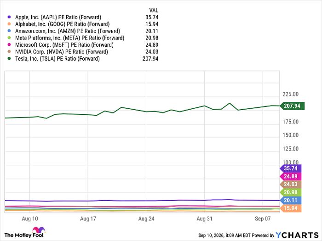Image resolution: width=322 pixels, height=241 pixels.
Task: Click the blue Amazon legend dot
Action: 9,31
